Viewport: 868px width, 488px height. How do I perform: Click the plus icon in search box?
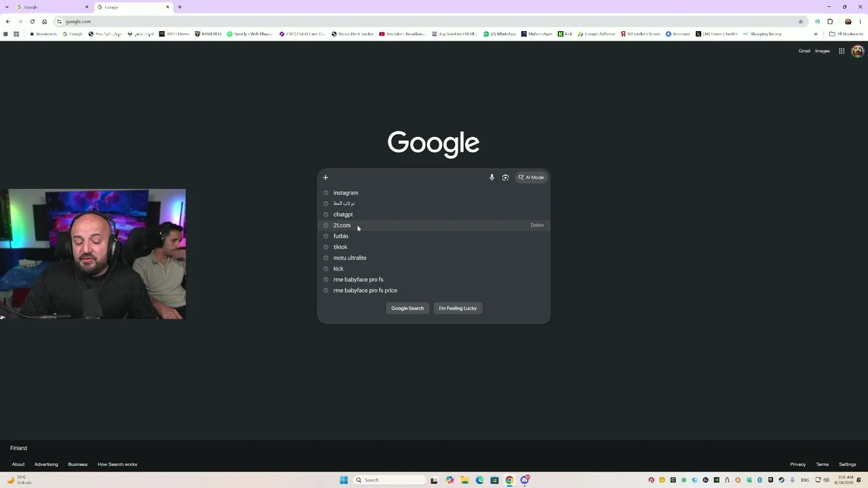325,178
